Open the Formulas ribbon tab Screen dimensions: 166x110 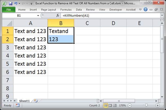66,10
